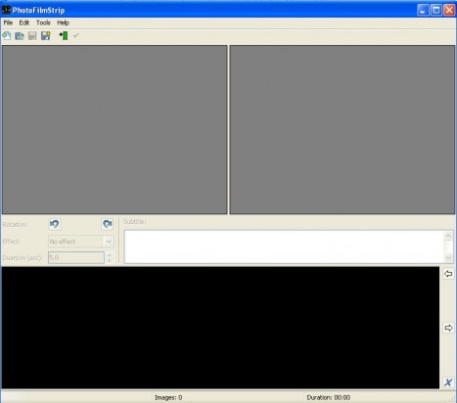457x403 pixels.
Task: Click the New Project toolbar icon
Action: (x=7, y=36)
